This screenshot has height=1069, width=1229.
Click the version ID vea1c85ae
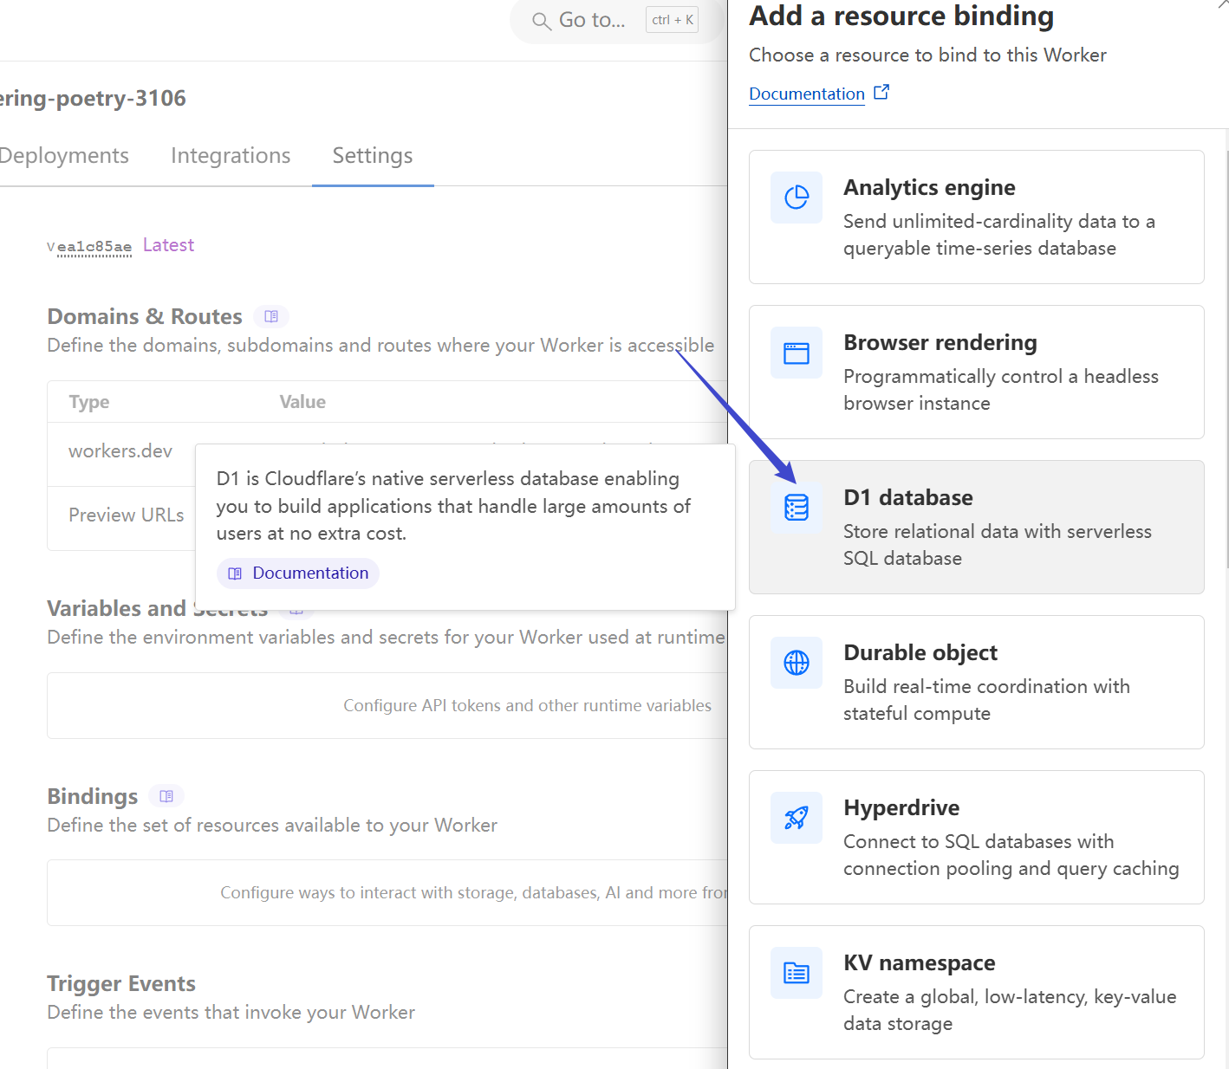click(x=89, y=247)
